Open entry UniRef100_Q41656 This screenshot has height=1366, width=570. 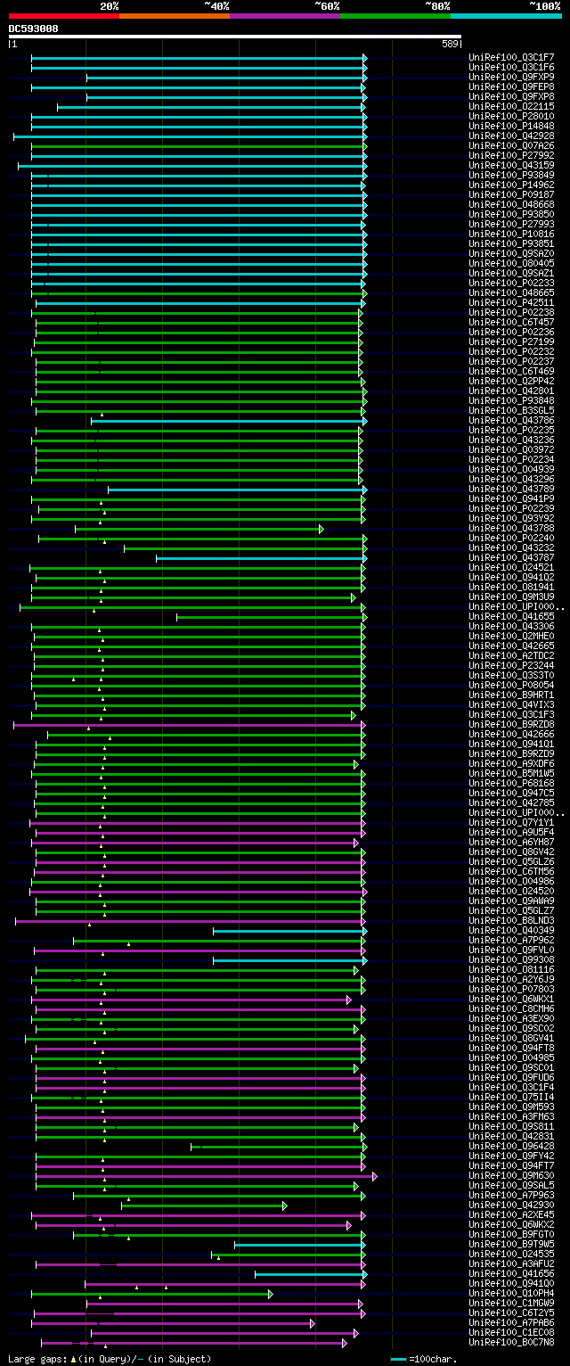(x=511, y=1273)
